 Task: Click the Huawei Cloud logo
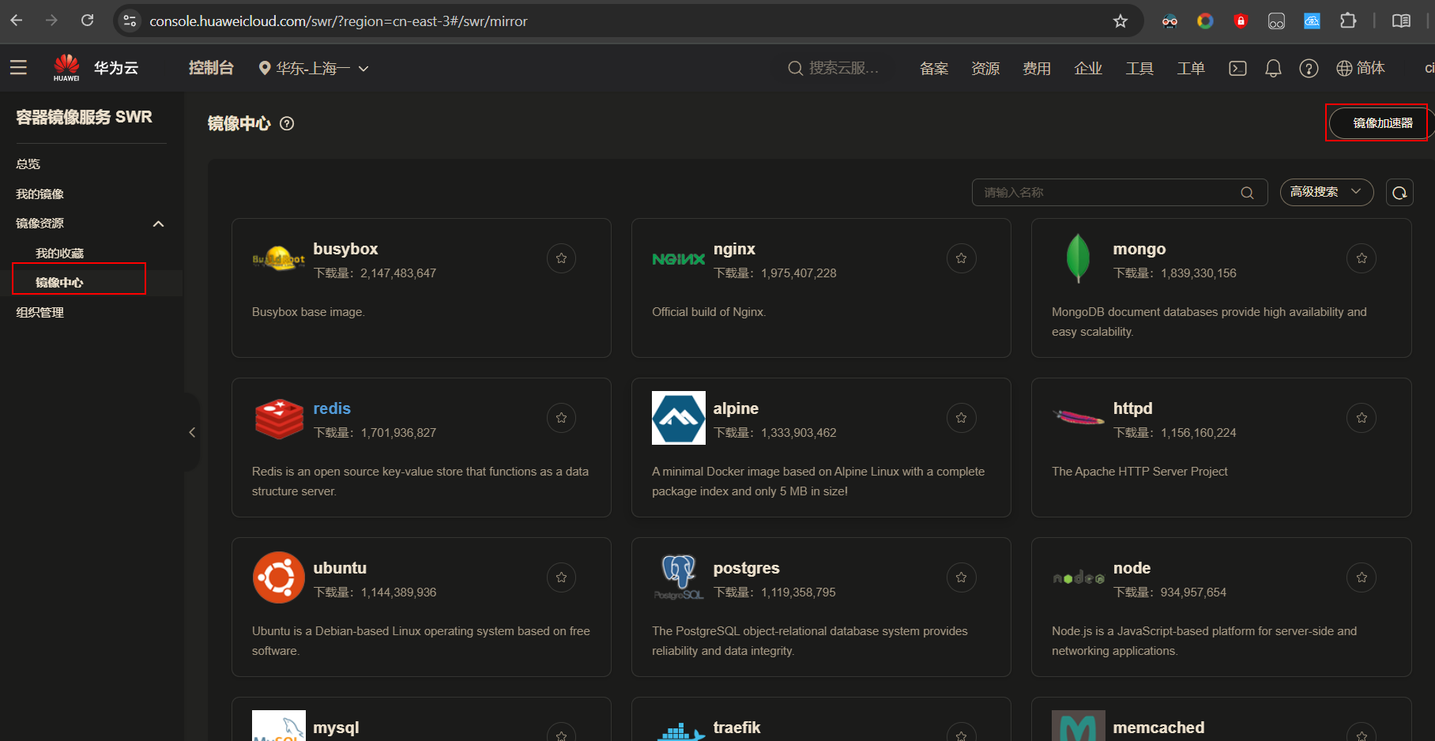pyautogui.click(x=96, y=68)
